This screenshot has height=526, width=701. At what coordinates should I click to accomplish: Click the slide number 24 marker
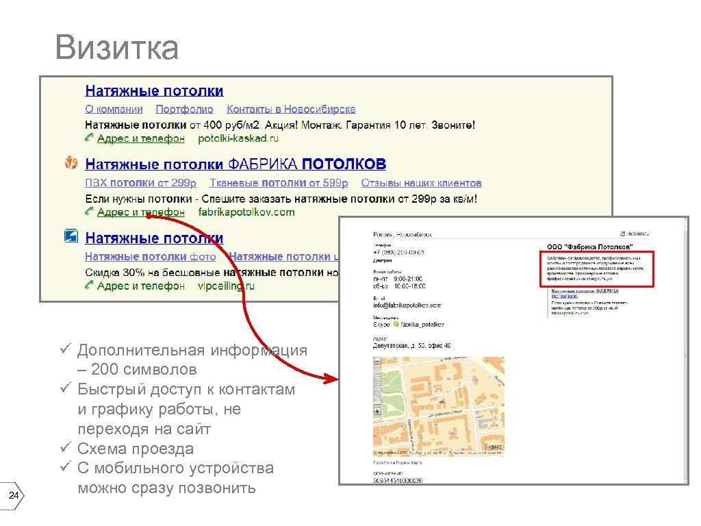[x=12, y=495]
